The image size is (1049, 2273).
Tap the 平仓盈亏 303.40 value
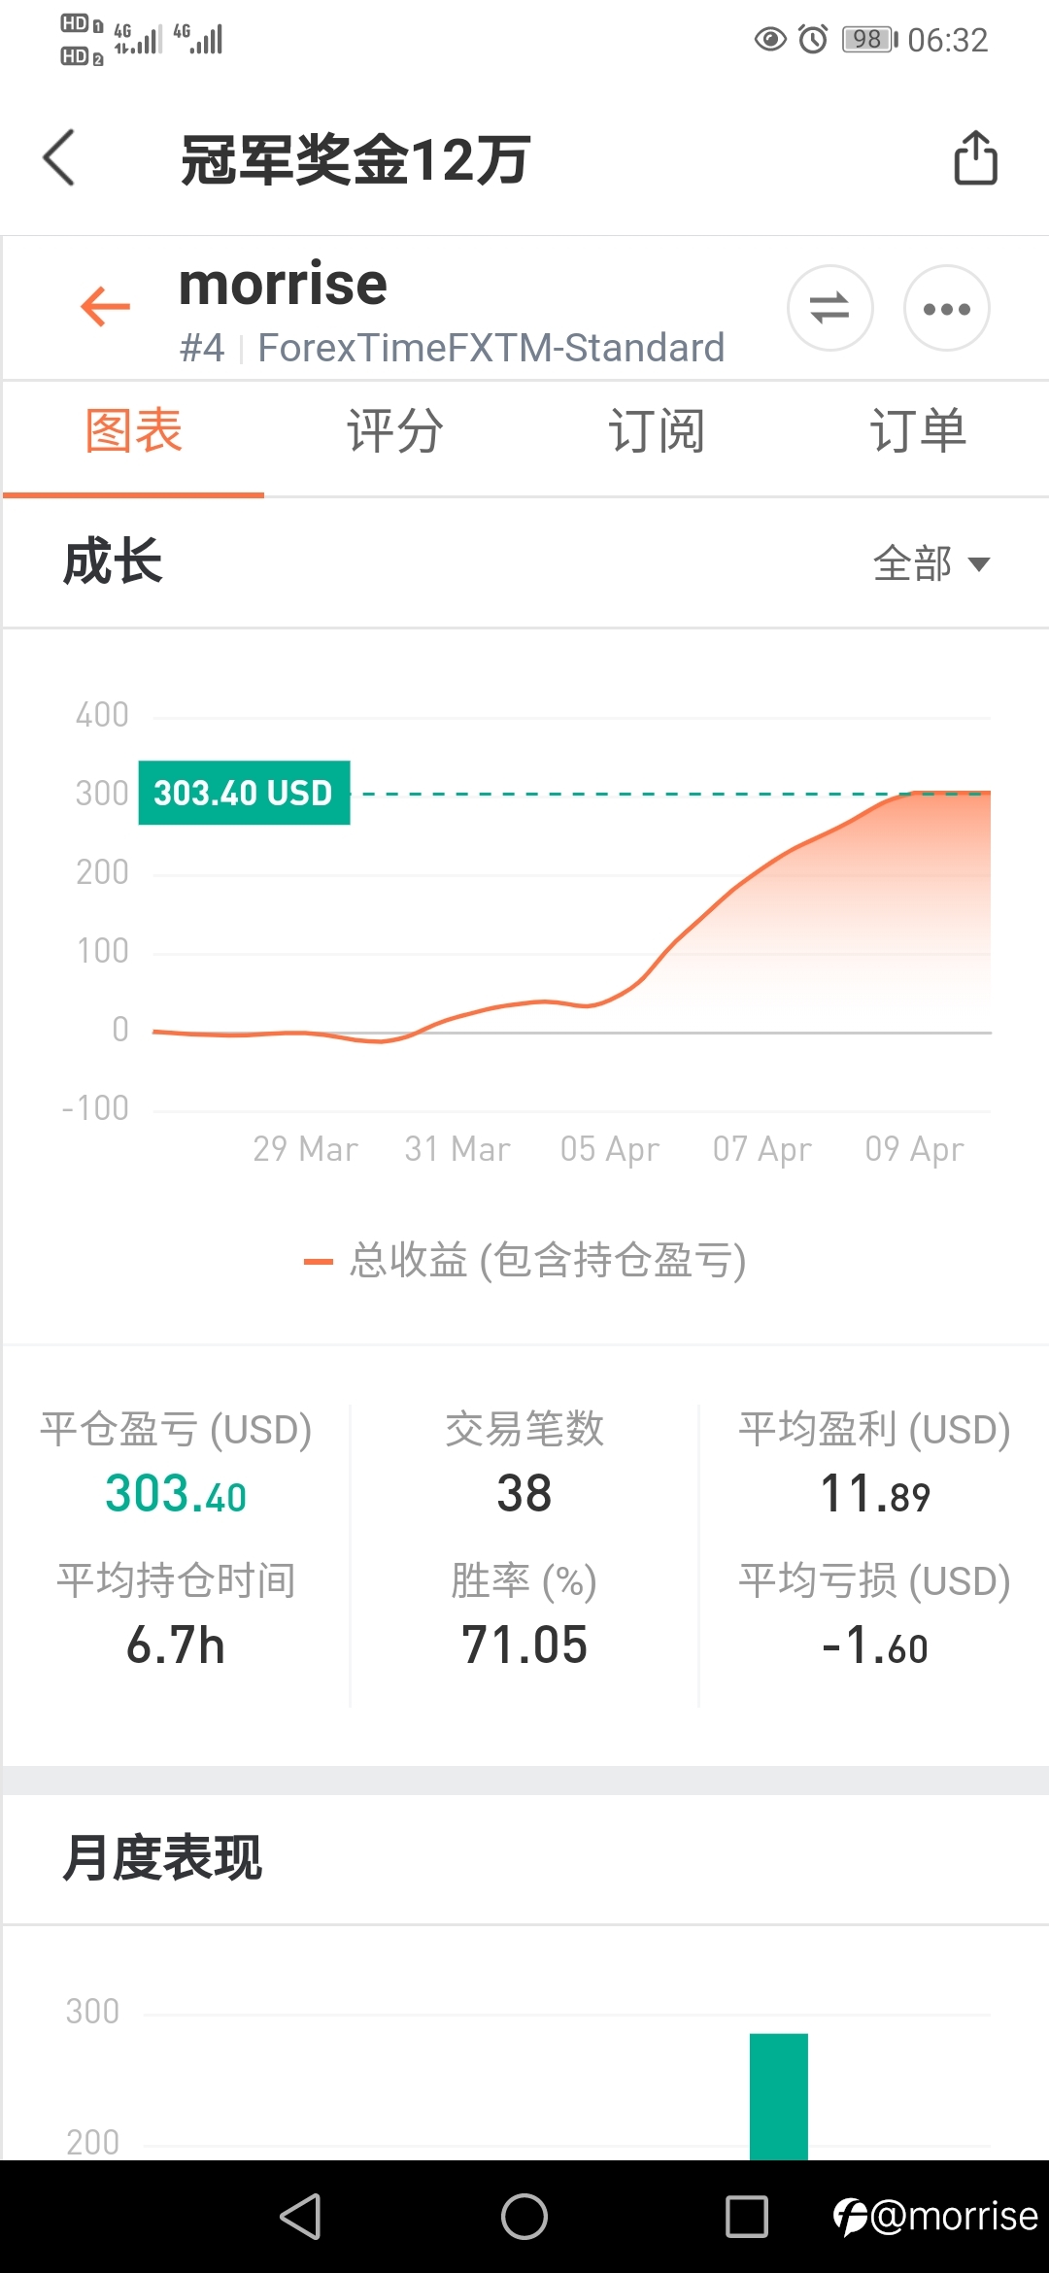pyautogui.click(x=176, y=1493)
